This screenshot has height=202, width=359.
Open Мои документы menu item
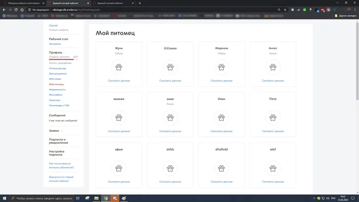(57, 74)
